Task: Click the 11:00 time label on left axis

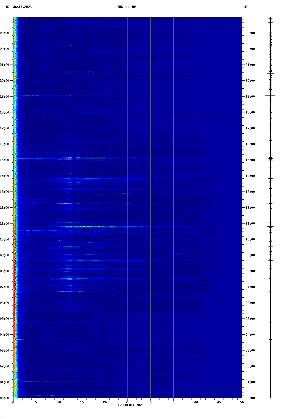Action: pos(5,224)
